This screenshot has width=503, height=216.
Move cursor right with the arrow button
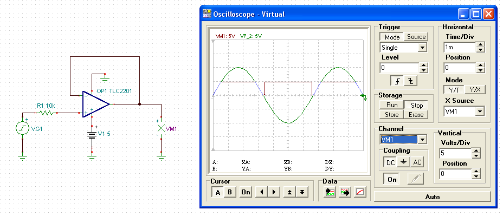tap(274, 192)
